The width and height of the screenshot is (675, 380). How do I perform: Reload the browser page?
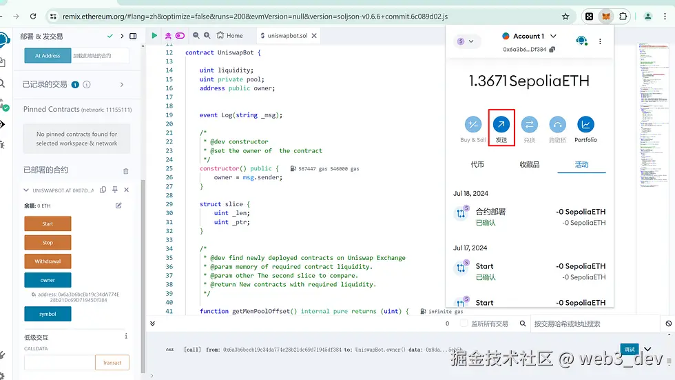[33, 17]
